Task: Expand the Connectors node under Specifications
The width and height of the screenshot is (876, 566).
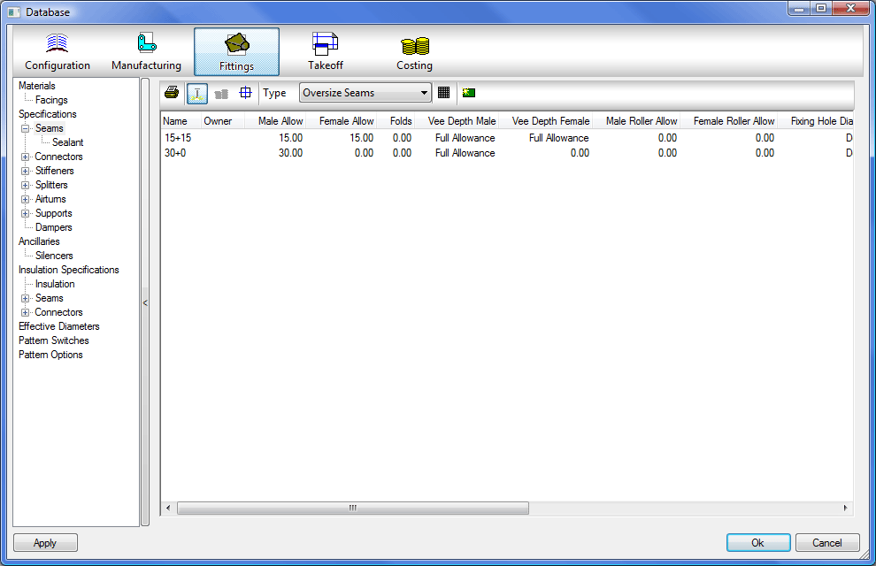Action: [25, 157]
